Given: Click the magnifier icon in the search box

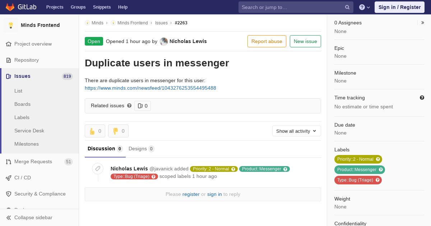Looking at the screenshot, I should 347,7.
